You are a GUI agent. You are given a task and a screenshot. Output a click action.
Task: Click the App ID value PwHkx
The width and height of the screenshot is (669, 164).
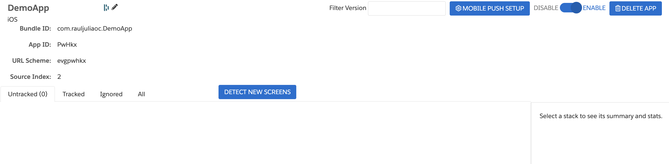click(x=67, y=45)
